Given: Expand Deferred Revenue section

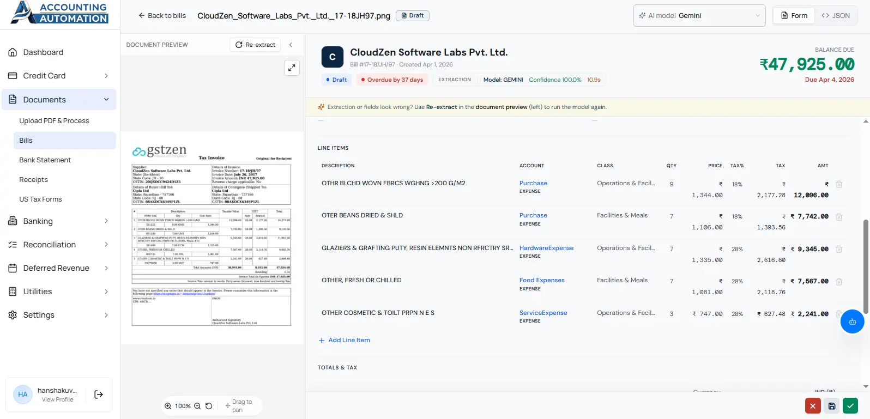Looking at the screenshot, I should [x=59, y=268].
